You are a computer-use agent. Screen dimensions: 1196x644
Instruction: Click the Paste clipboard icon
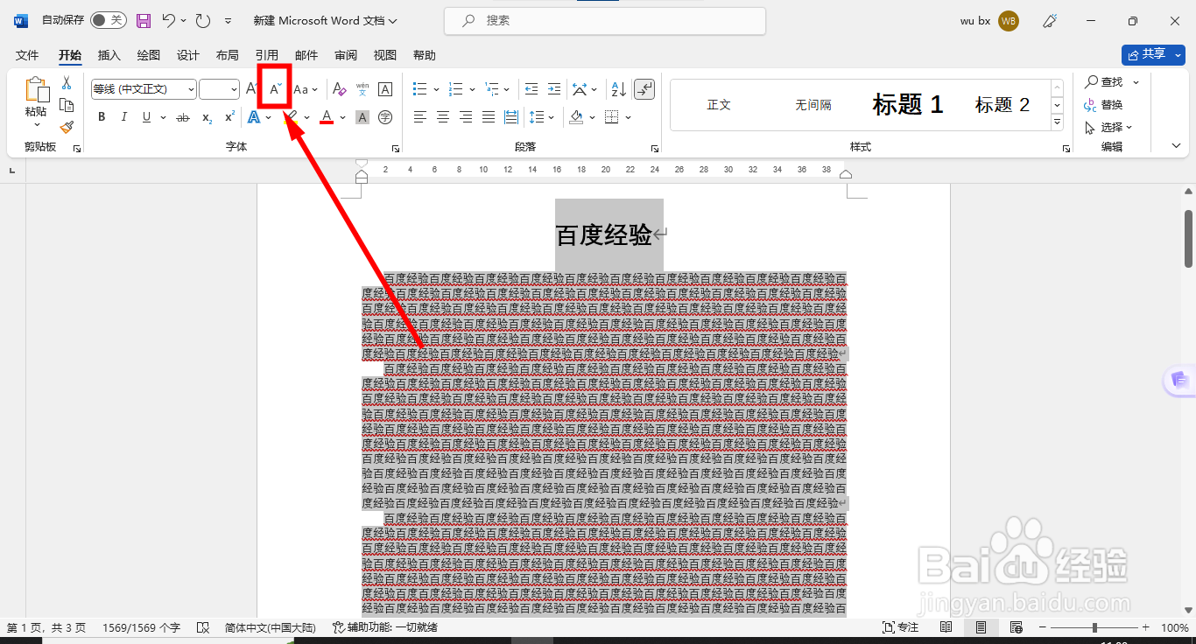coord(36,89)
